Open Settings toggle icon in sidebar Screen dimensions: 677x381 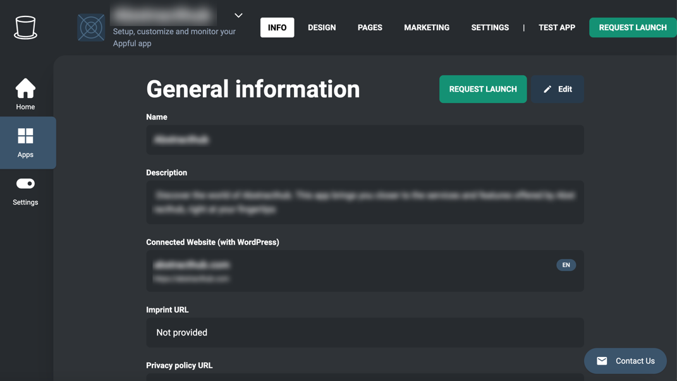click(x=25, y=184)
